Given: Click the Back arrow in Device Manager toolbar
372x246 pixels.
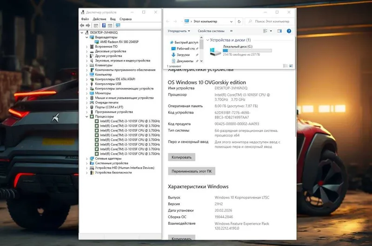Looking at the screenshot, I should 82,26.
